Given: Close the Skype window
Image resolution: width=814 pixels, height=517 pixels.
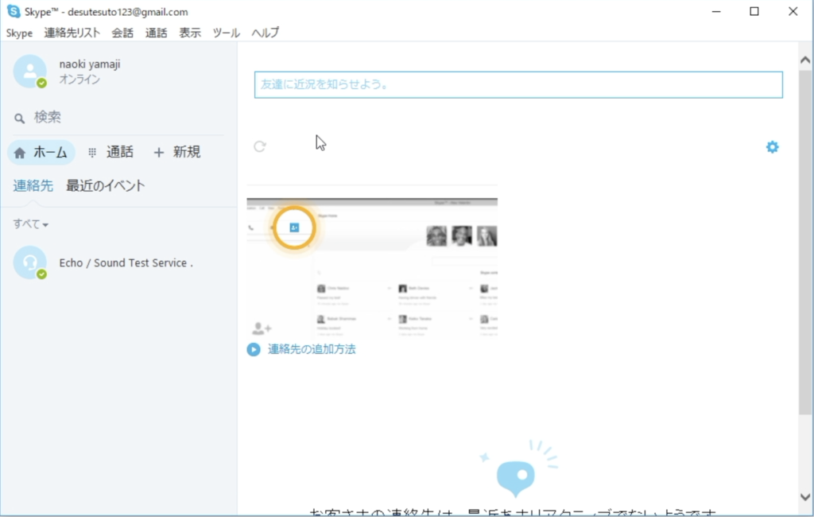Looking at the screenshot, I should 793,11.
